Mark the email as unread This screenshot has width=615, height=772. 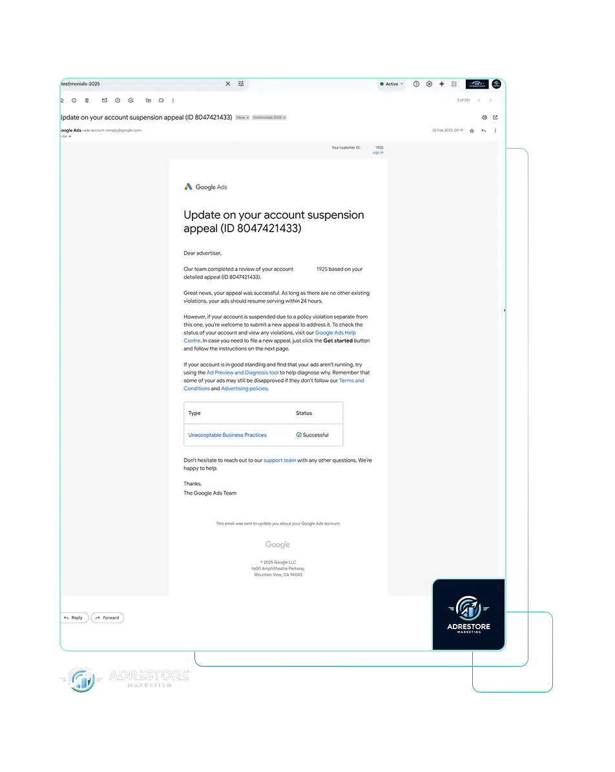104,100
